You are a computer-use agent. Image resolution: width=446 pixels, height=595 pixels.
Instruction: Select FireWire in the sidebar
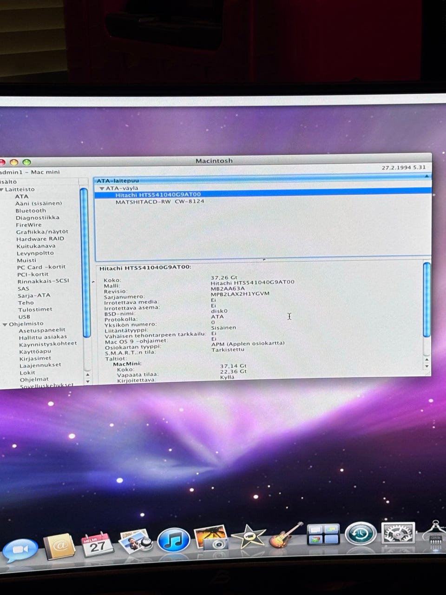tap(29, 225)
